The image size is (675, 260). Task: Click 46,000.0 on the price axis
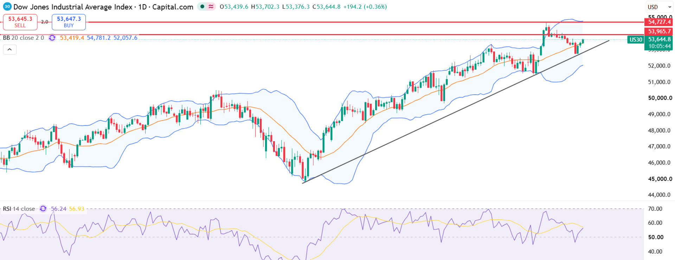[x=659, y=163]
